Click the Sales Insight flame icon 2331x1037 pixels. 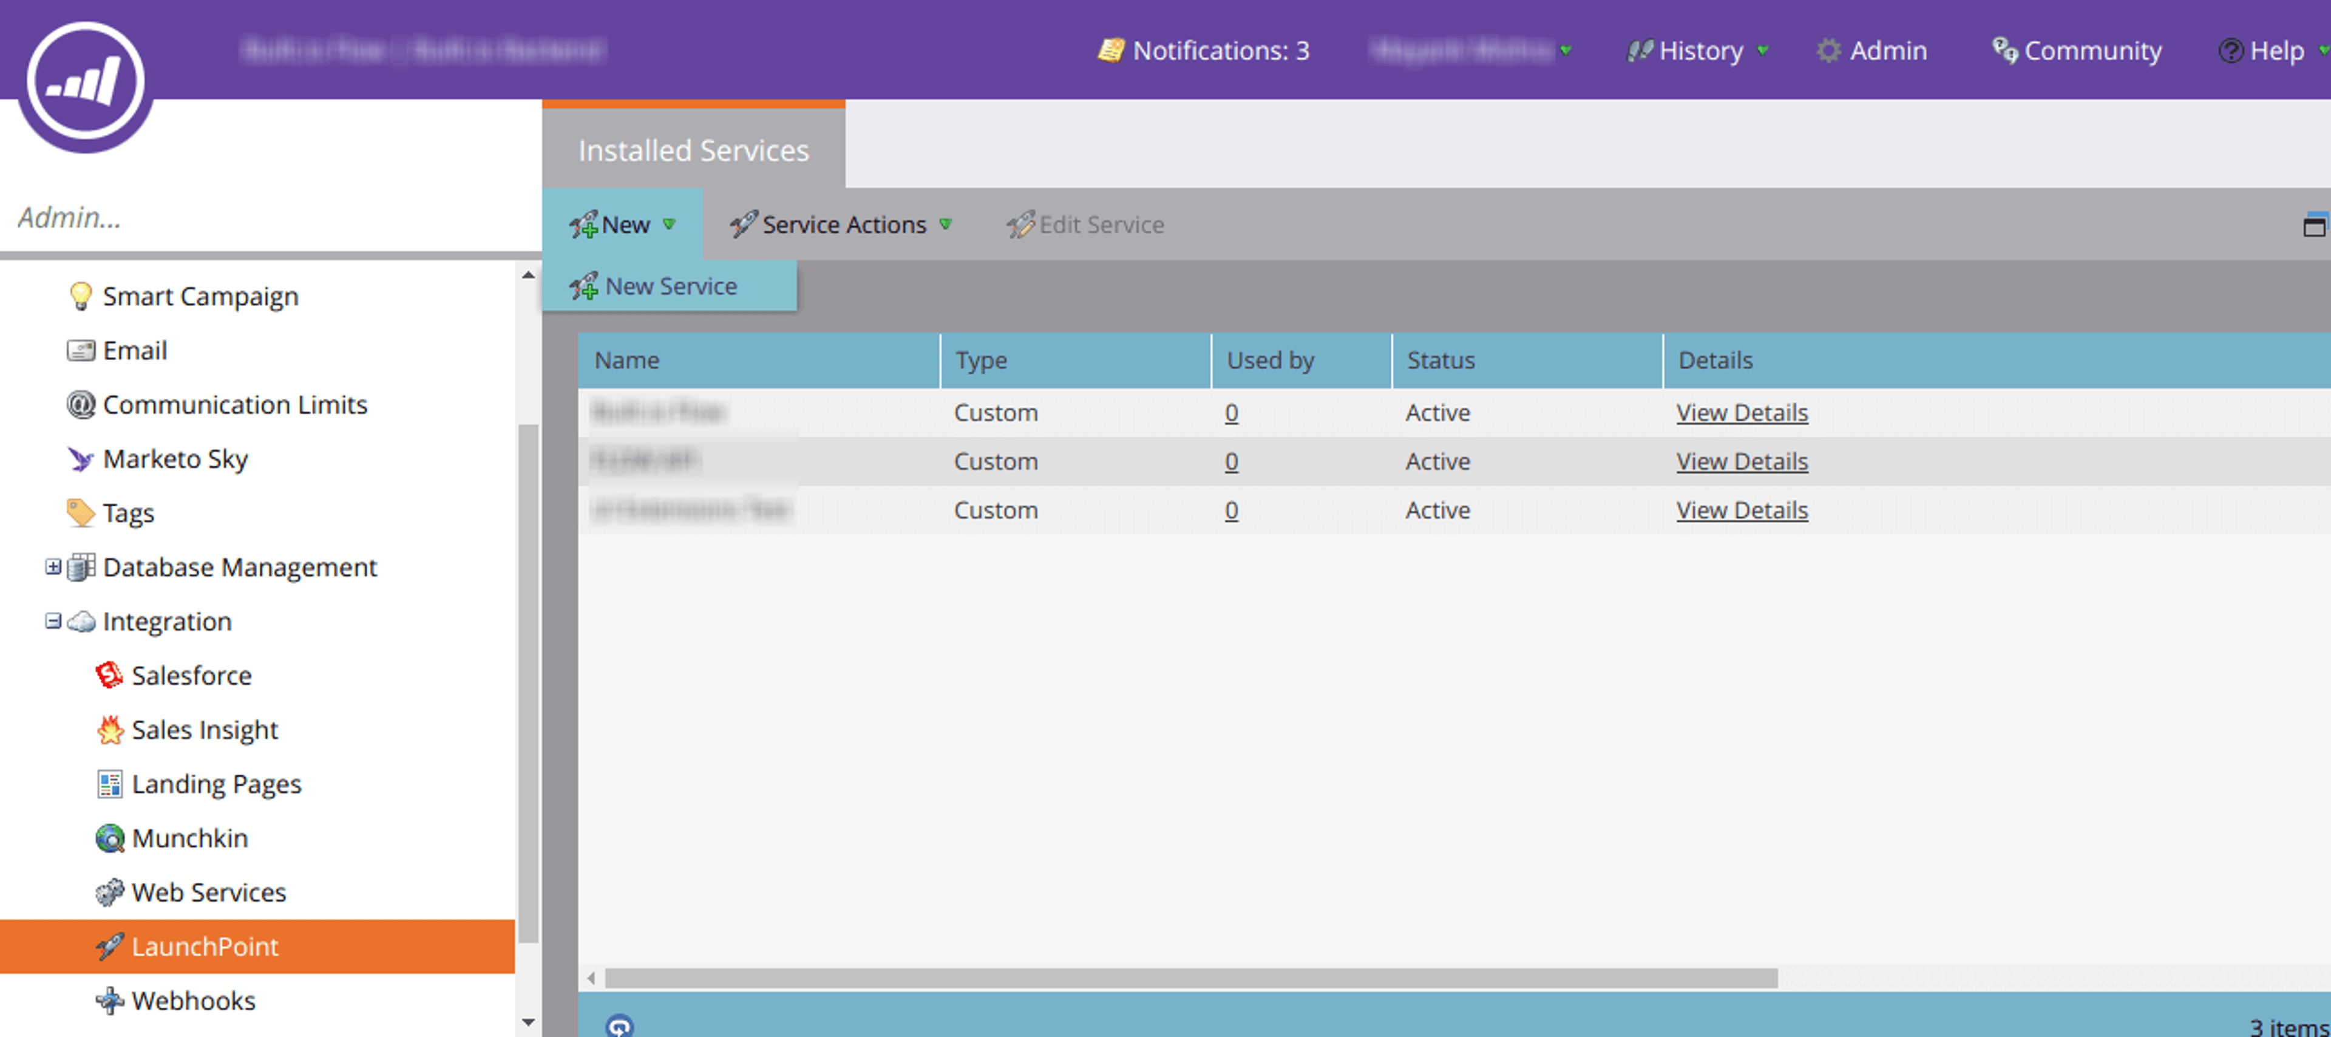[109, 729]
